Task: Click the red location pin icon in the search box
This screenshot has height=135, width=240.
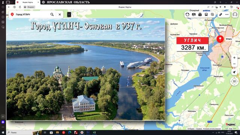Action: (12, 14)
